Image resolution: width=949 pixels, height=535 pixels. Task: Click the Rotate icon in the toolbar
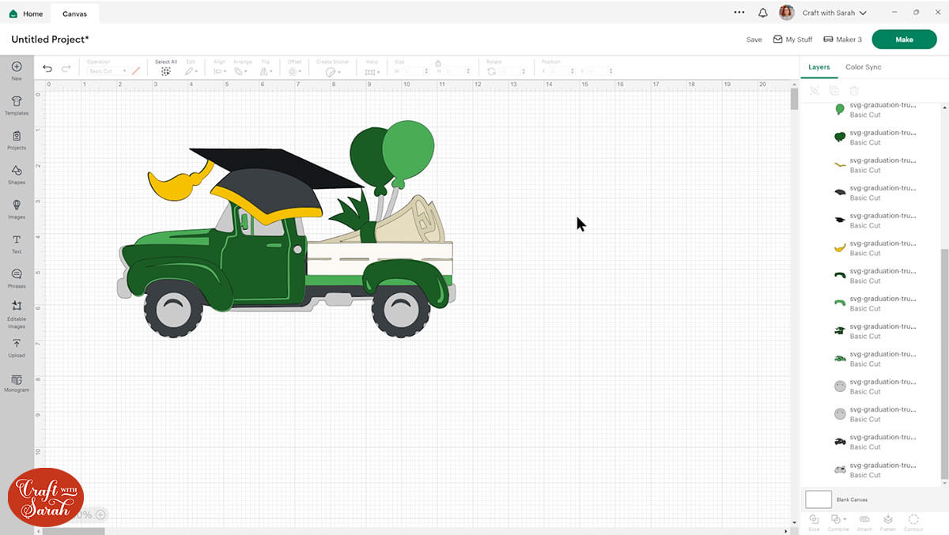[491, 71]
